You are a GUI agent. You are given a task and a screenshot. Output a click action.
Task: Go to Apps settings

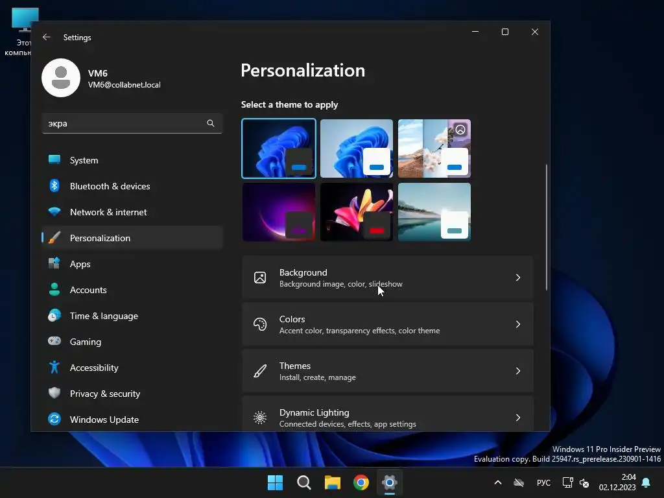[132, 264]
